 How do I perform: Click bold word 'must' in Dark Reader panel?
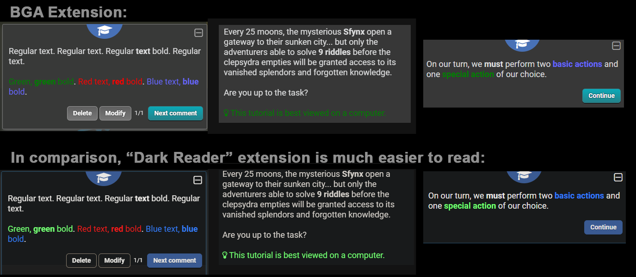(x=495, y=196)
